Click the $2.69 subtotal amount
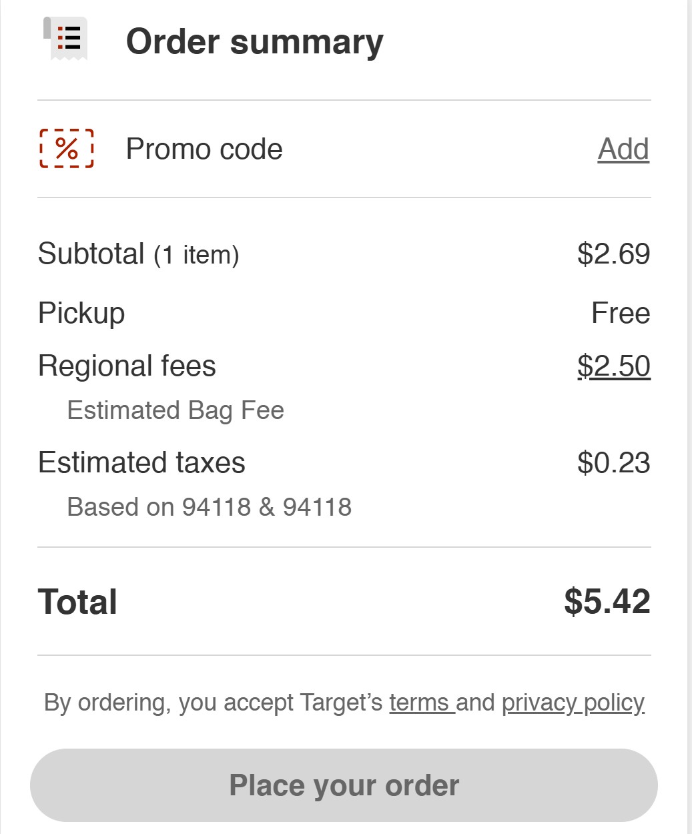The width and height of the screenshot is (692, 834). pos(613,254)
